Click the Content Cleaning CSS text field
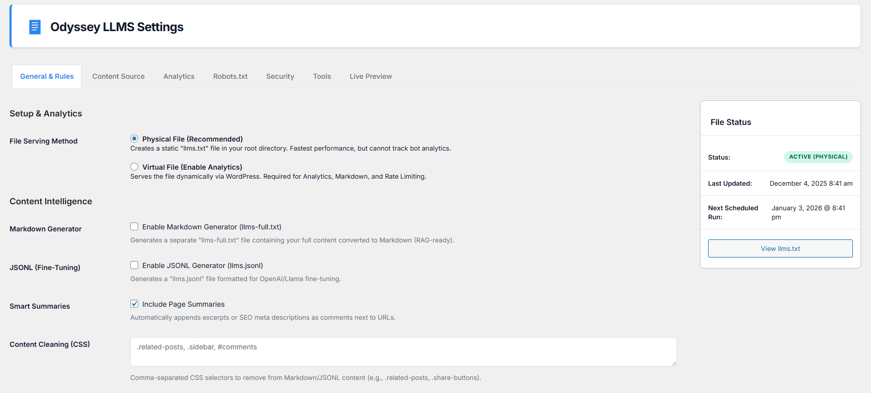This screenshot has width=871, height=393. [402, 351]
